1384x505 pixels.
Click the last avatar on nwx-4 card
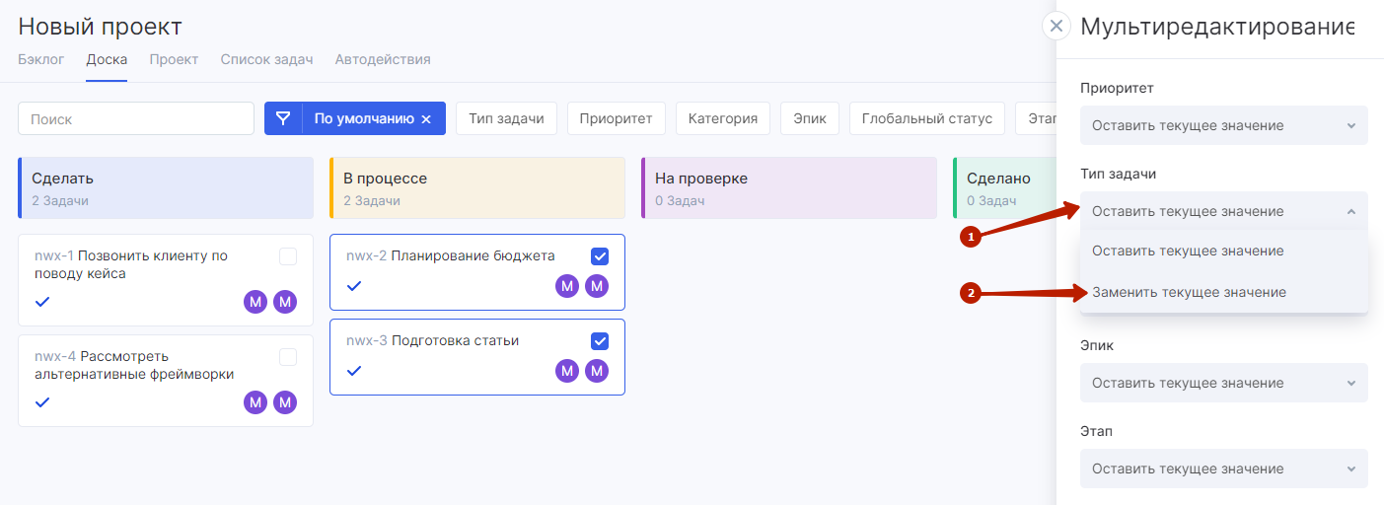click(x=285, y=402)
